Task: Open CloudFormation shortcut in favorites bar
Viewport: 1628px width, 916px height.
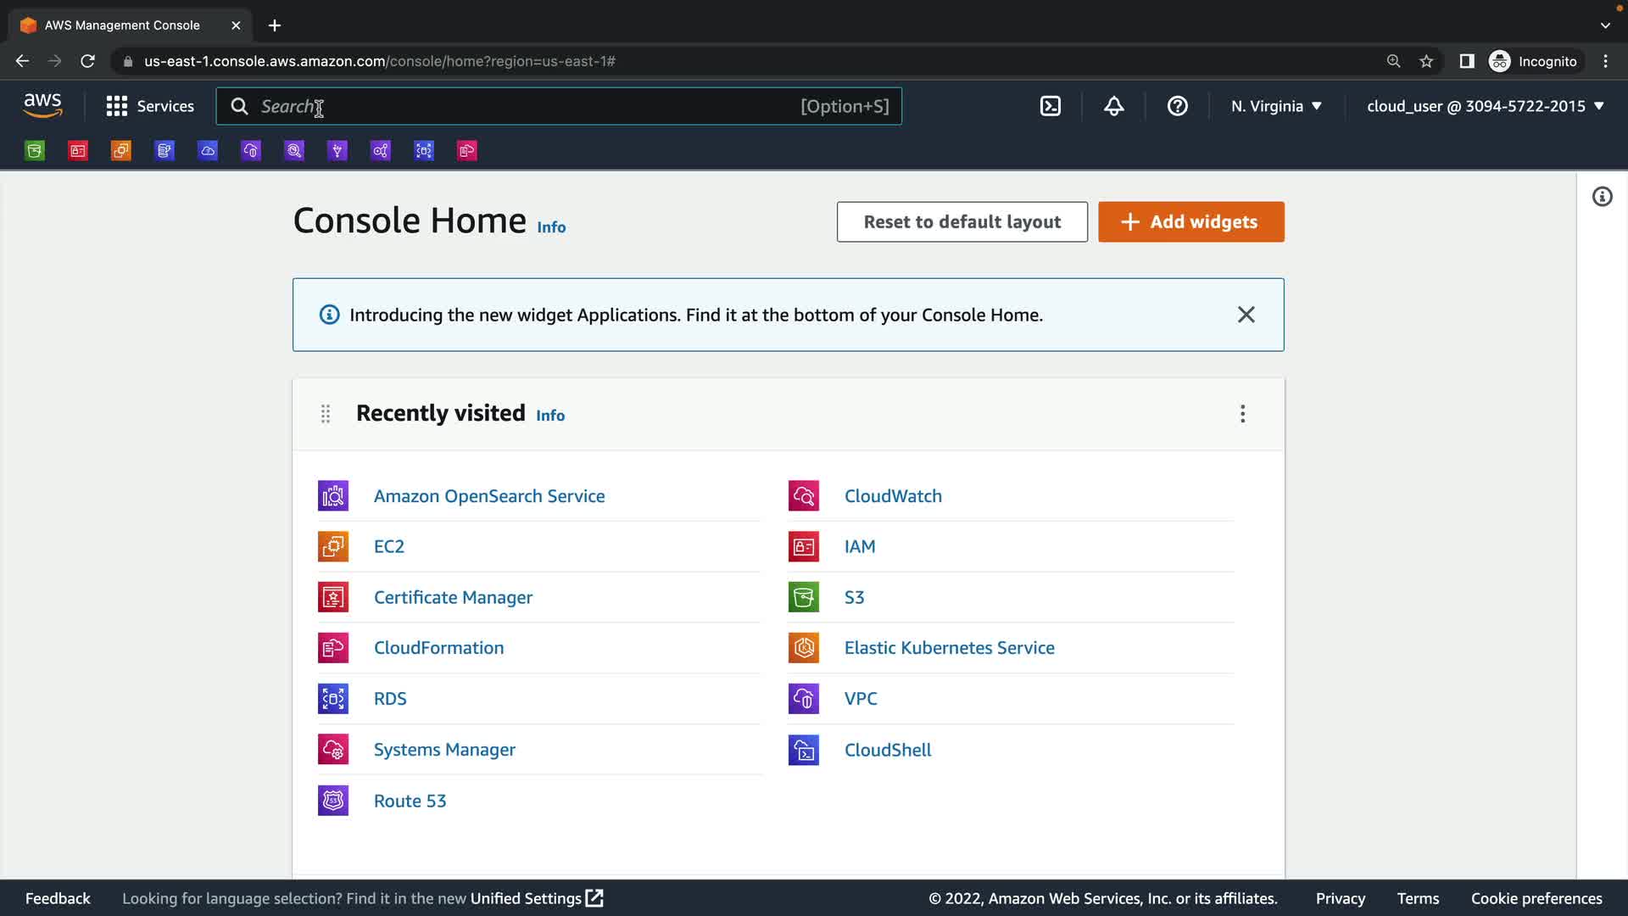Action: (x=467, y=151)
